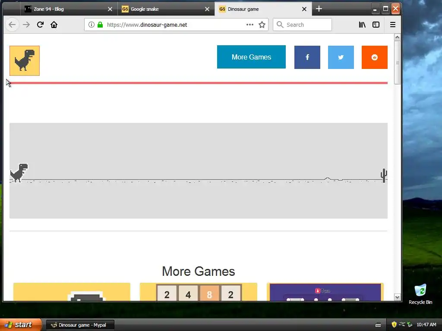Click the cactus obstacle in the game
Screen dimensions: 442x331
coord(384,175)
